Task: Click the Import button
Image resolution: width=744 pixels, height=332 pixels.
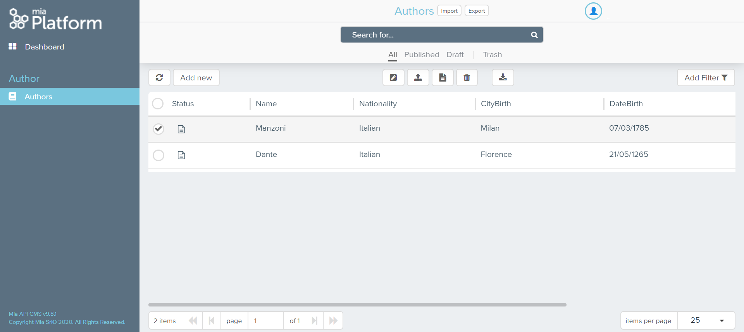Action: pos(449,11)
